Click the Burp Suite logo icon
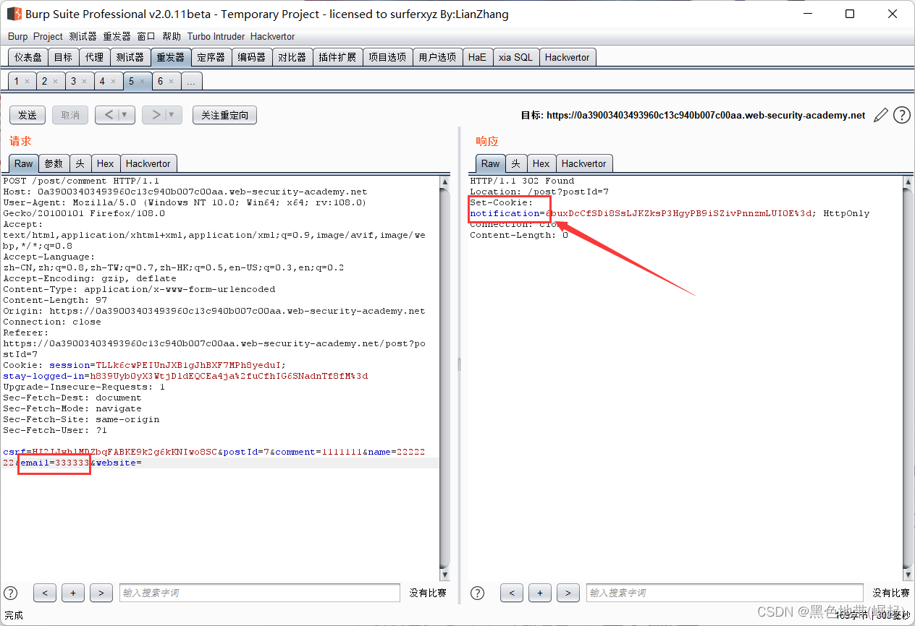 pyautogui.click(x=14, y=14)
